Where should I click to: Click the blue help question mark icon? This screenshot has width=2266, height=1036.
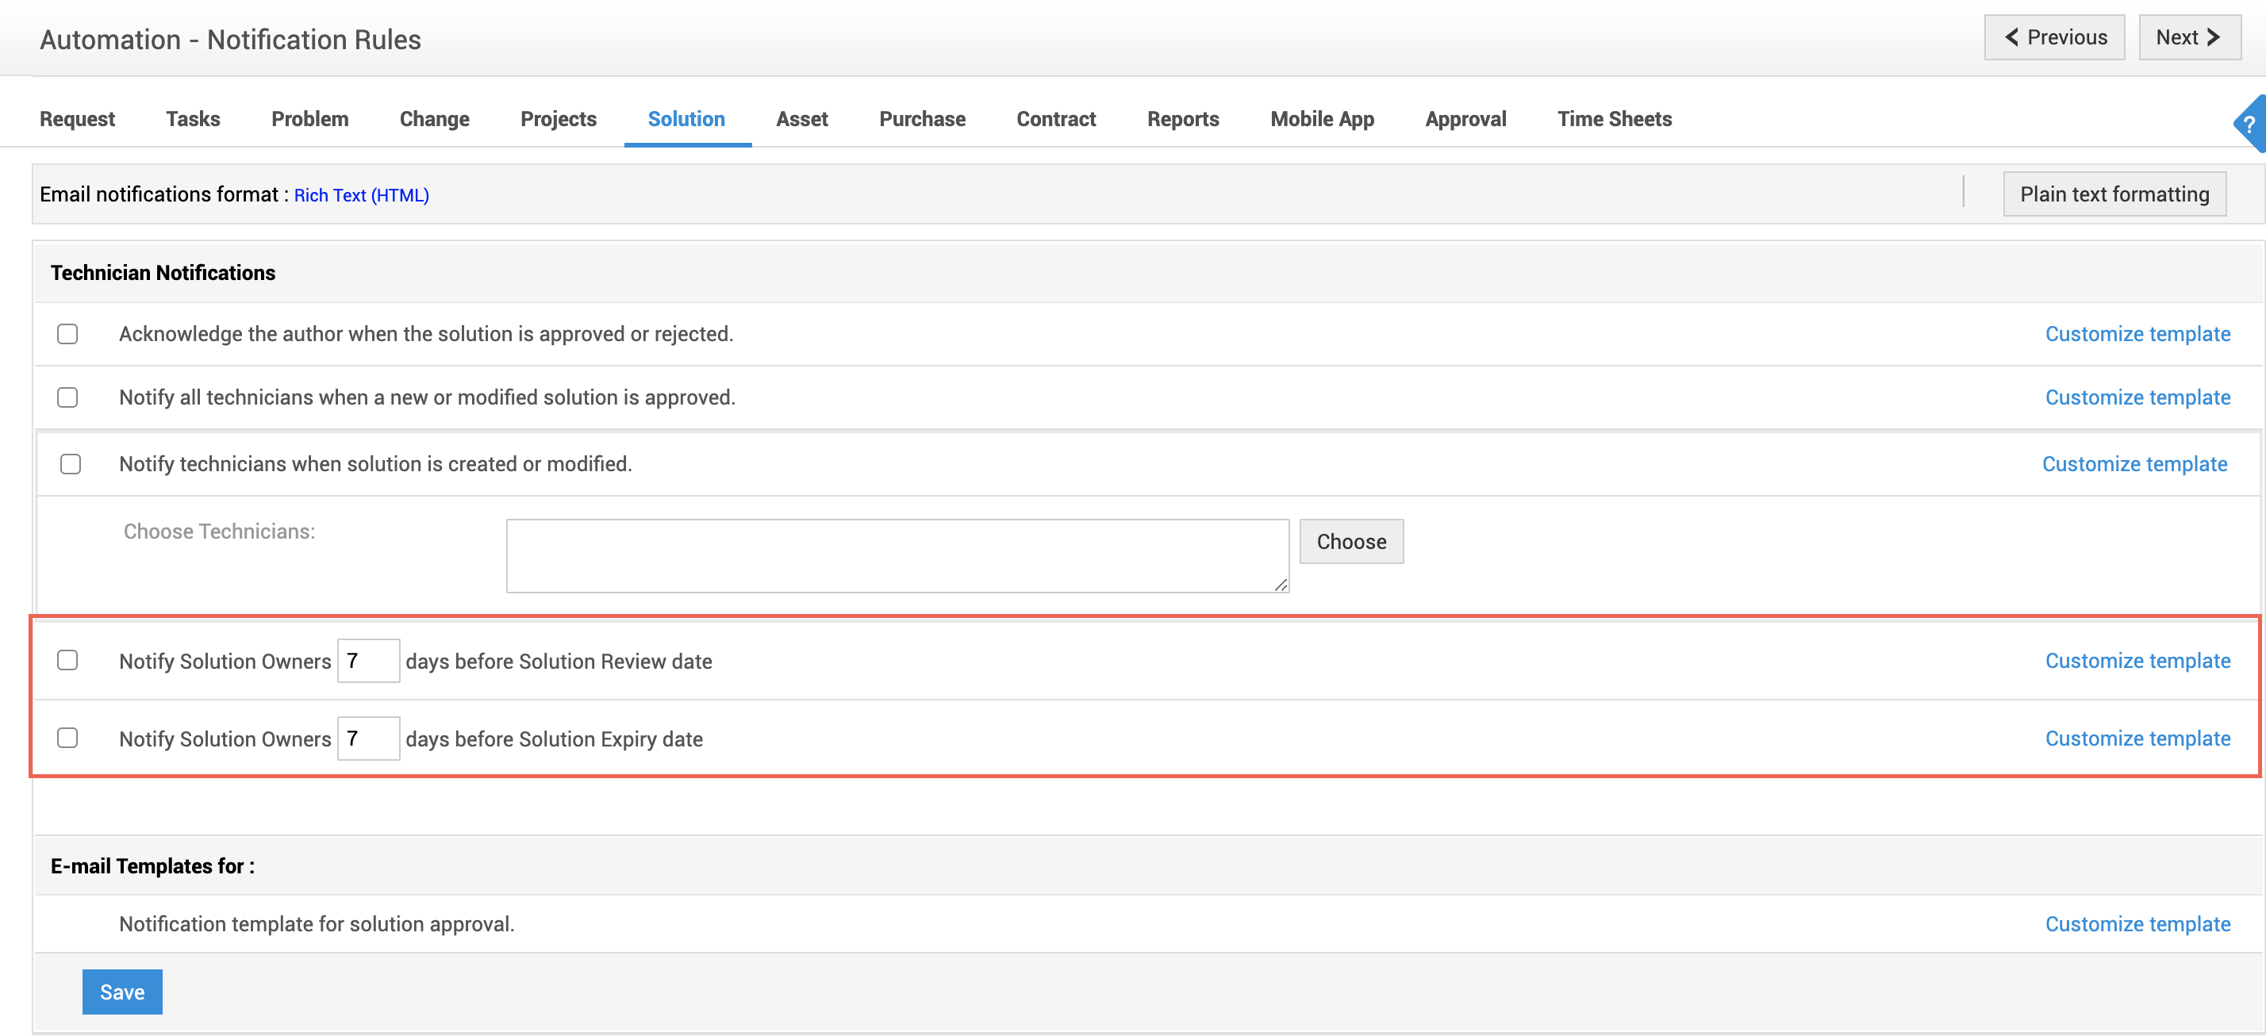[2250, 124]
